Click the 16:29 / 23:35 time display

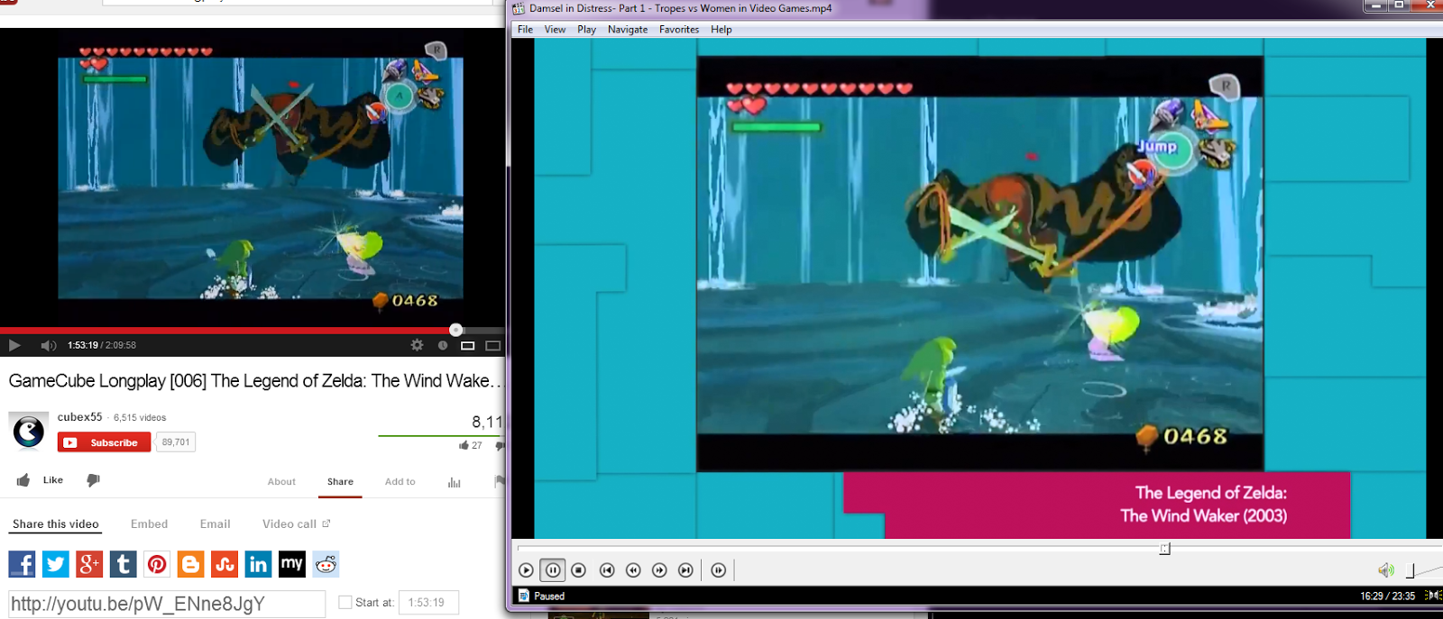tap(1387, 596)
